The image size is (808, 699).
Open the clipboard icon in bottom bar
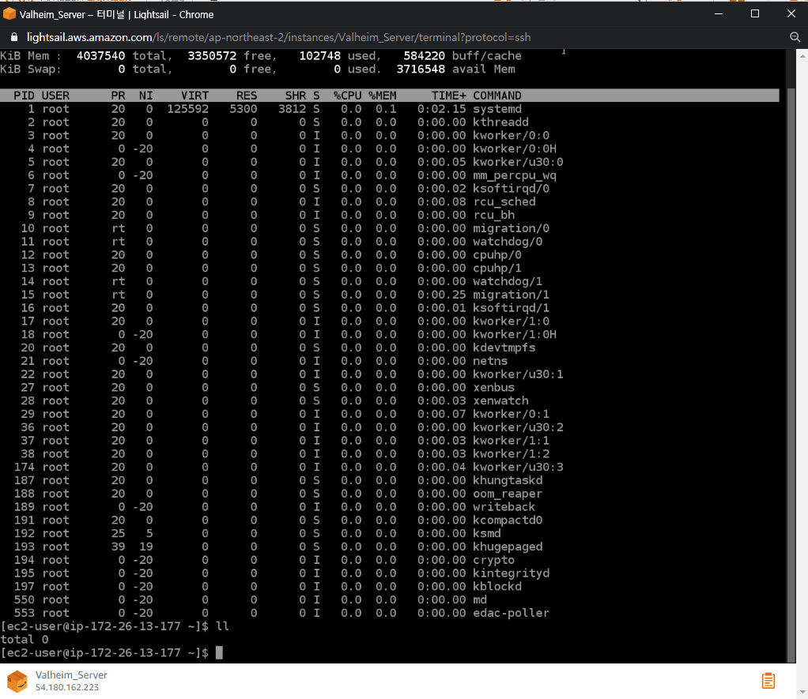point(768,680)
